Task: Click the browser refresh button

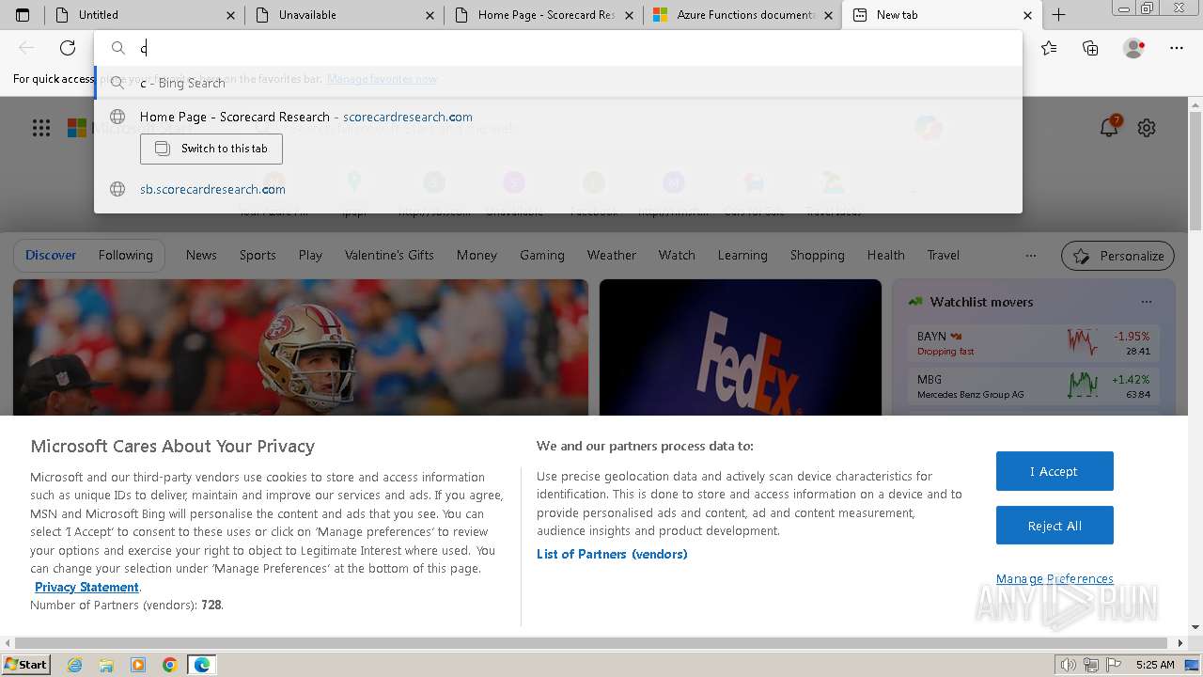Action: pos(68,48)
